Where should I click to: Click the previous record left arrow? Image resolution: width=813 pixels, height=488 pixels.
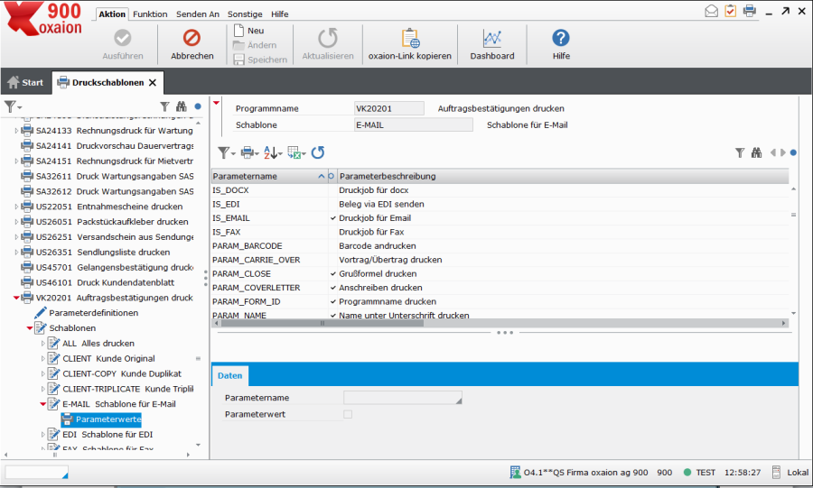[773, 152]
